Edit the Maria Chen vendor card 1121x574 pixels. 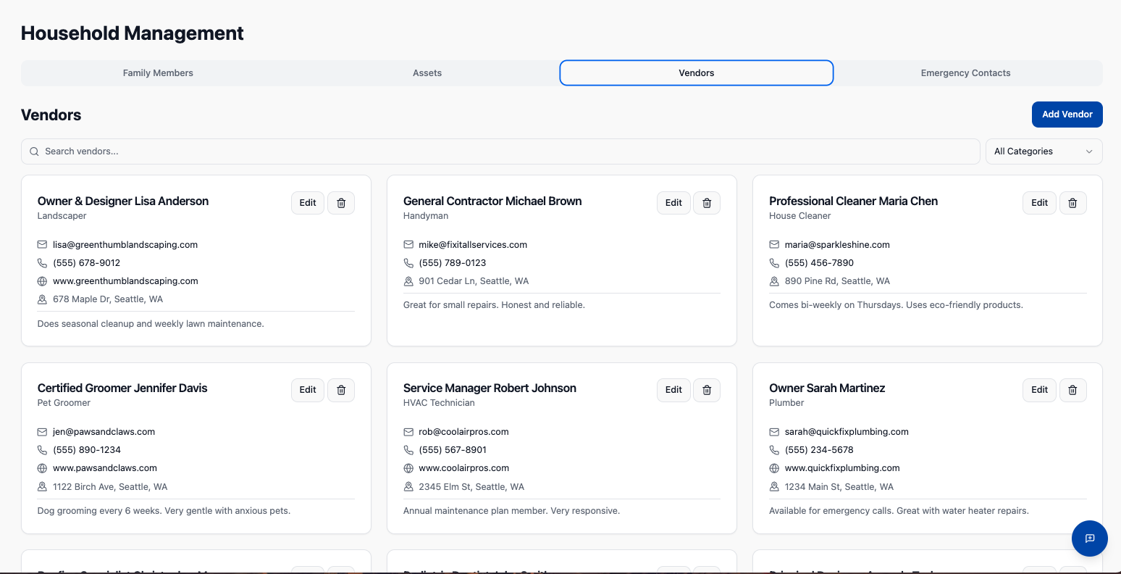click(x=1039, y=203)
